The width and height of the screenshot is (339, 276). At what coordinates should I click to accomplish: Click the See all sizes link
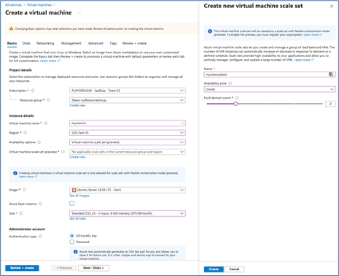tap(77, 218)
